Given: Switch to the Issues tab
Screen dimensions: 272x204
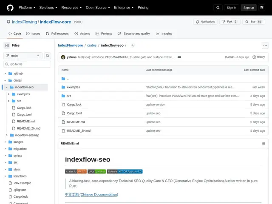Looking at the screenshot, I should pos(33,34).
